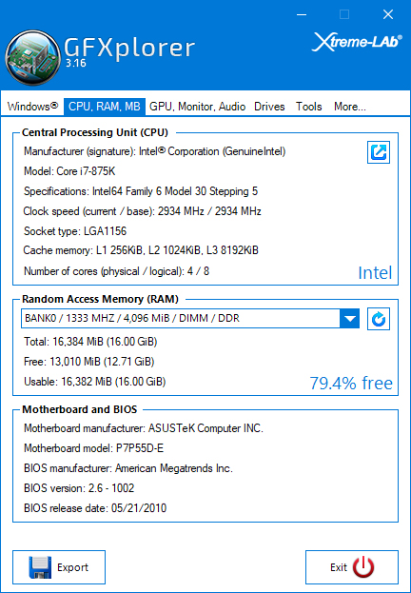Click the Export button

(x=59, y=567)
